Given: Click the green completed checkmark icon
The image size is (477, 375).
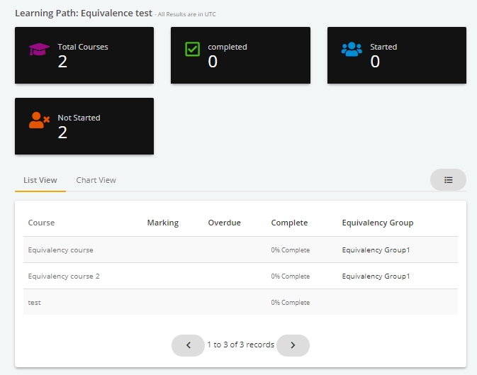Looking at the screenshot, I should pyautogui.click(x=192, y=49).
